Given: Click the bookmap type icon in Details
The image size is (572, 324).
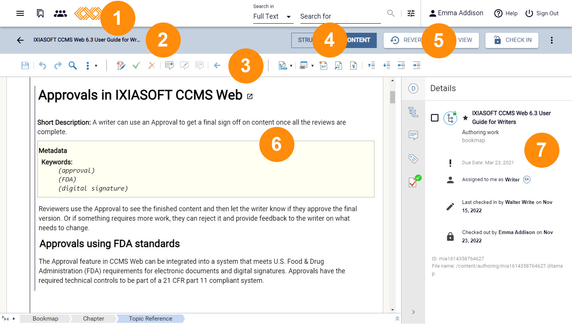Looking at the screenshot, I should [x=450, y=118].
